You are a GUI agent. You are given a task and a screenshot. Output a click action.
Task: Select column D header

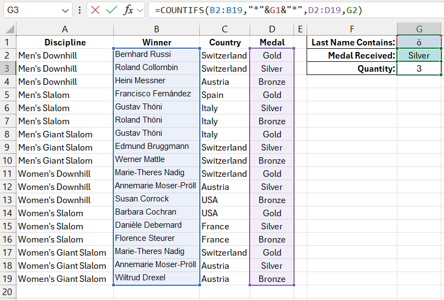(x=272, y=29)
